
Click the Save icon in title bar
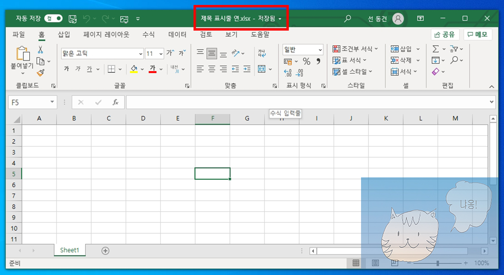(x=73, y=19)
